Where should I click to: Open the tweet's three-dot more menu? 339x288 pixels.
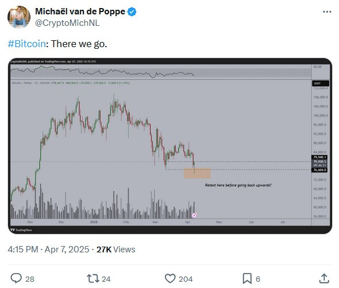pyautogui.click(x=327, y=11)
